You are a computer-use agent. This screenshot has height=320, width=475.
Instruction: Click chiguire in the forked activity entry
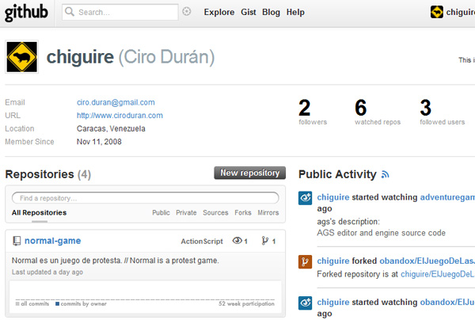pyautogui.click(x=333, y=261)
